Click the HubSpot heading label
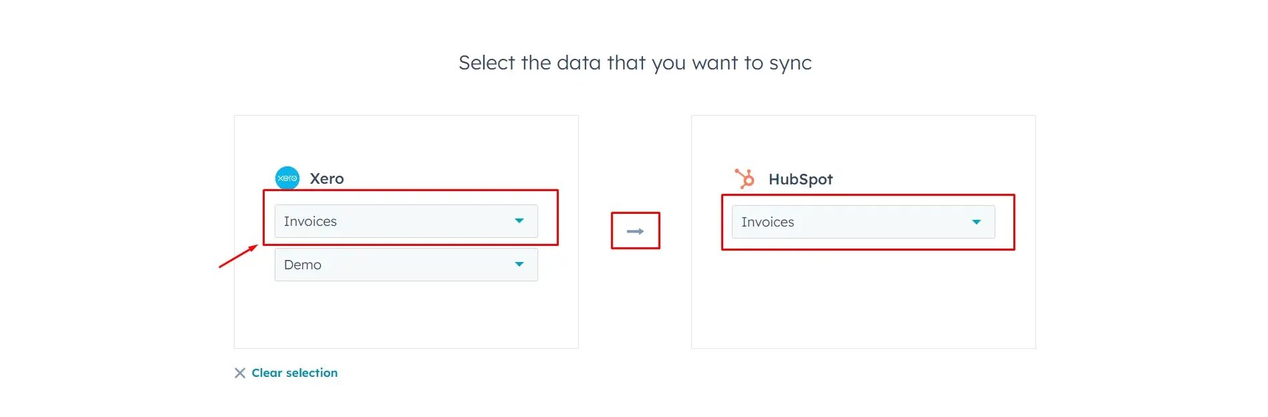 point(800,179)
